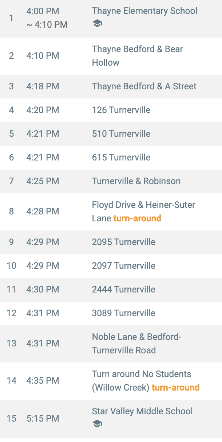Click the 4:00 PM departure time

(x=43, y=11)
